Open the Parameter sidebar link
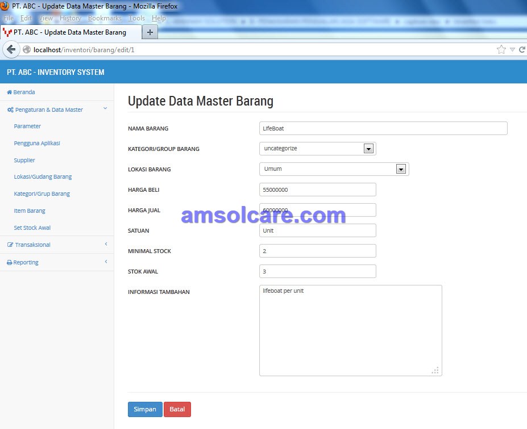527x429 pixels. click(x=27, y=126)
